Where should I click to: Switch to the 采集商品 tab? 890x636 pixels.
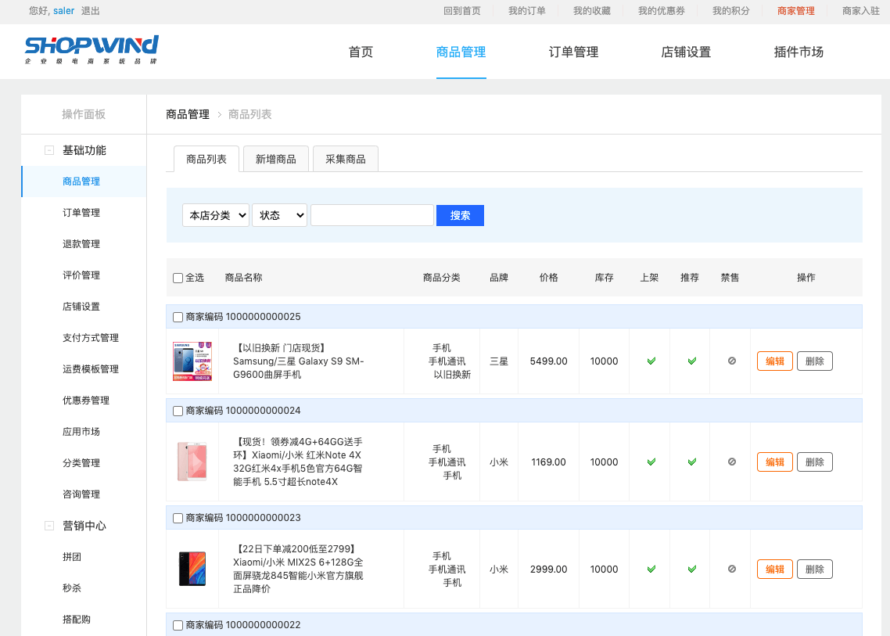click(346, 159)
